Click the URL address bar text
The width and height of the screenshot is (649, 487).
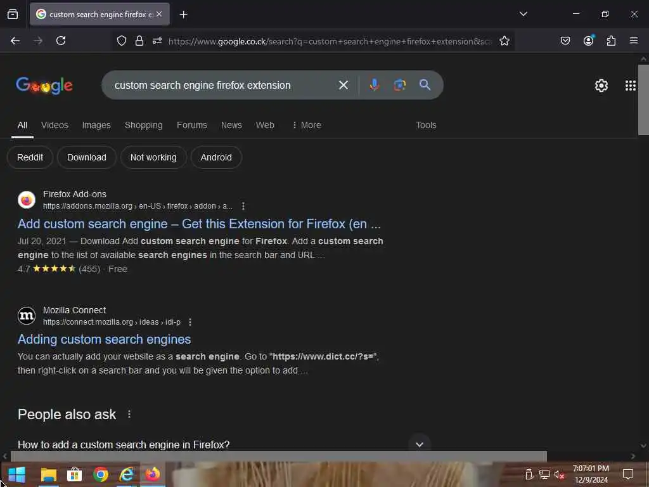point(330,41)
